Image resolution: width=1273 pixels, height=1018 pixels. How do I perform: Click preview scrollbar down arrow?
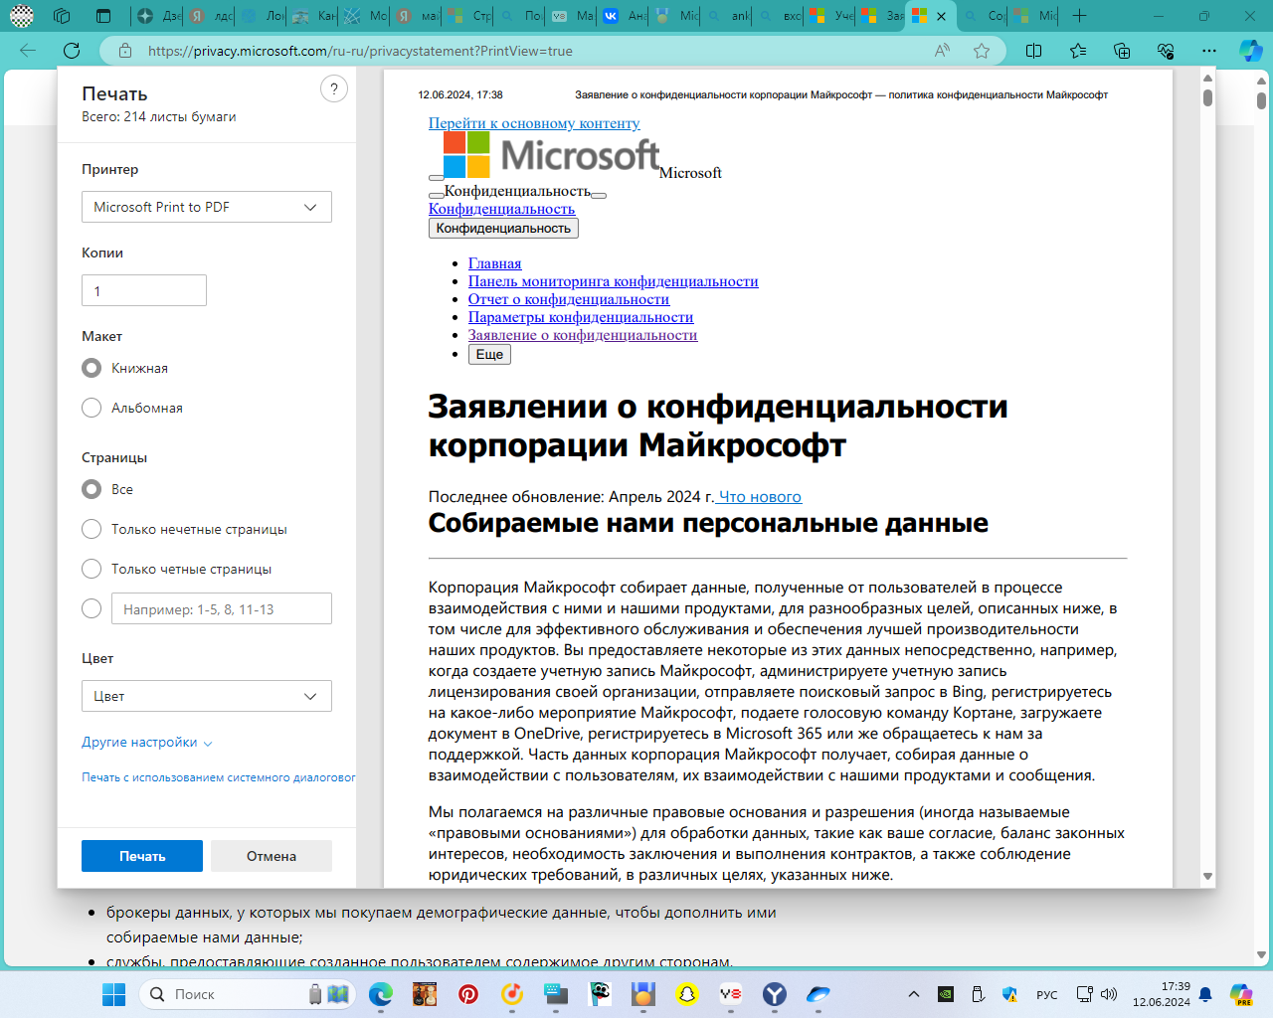[1207, 877]
